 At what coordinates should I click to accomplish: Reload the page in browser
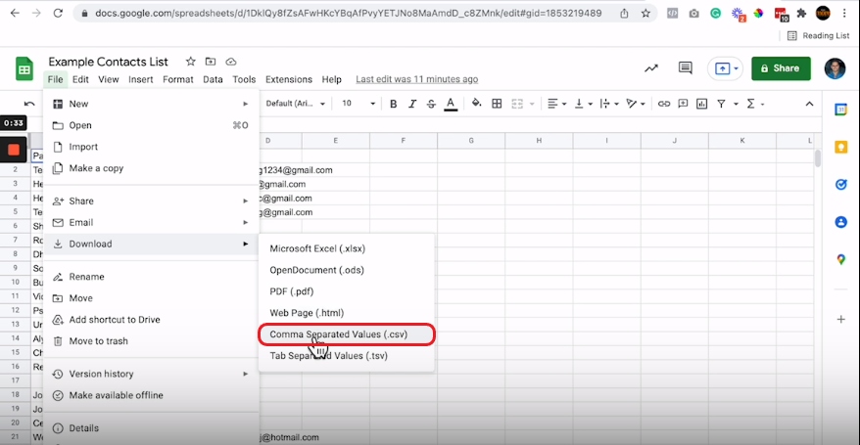(x=58, y=13)
